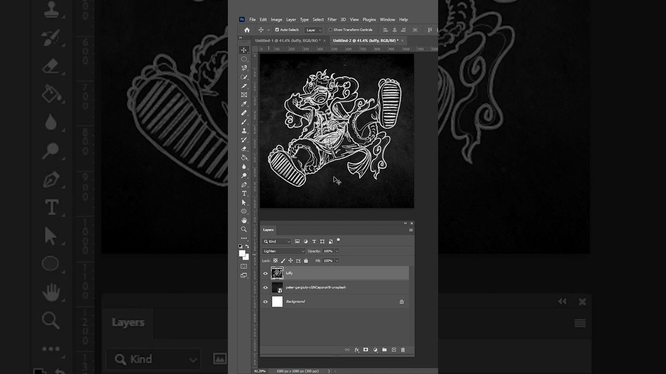This screenshot has width=666, height=374.
Task: Toggle Quick Mask mode icon
Action: [244, 266]
